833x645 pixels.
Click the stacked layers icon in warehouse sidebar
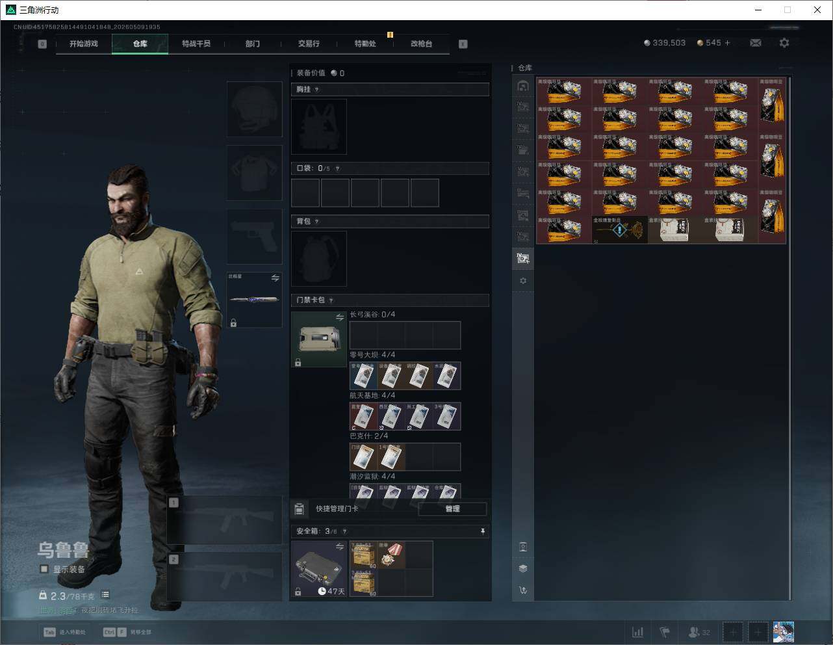coord(523,568)
